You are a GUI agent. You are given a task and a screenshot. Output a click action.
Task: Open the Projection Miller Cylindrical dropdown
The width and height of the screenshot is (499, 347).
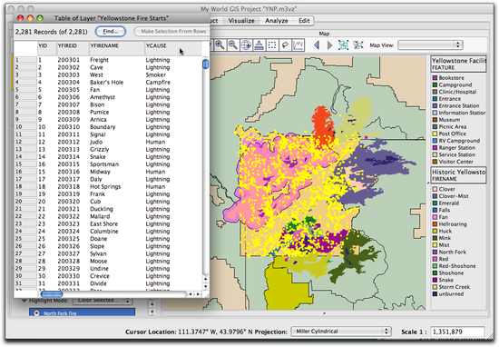(341, 332)
